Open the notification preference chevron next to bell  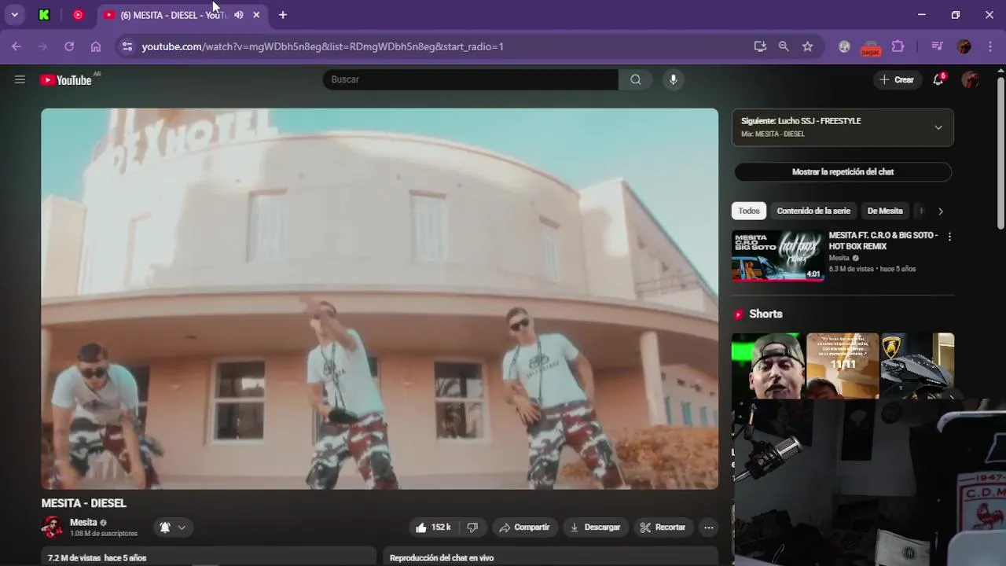click(x=182, y=527)
